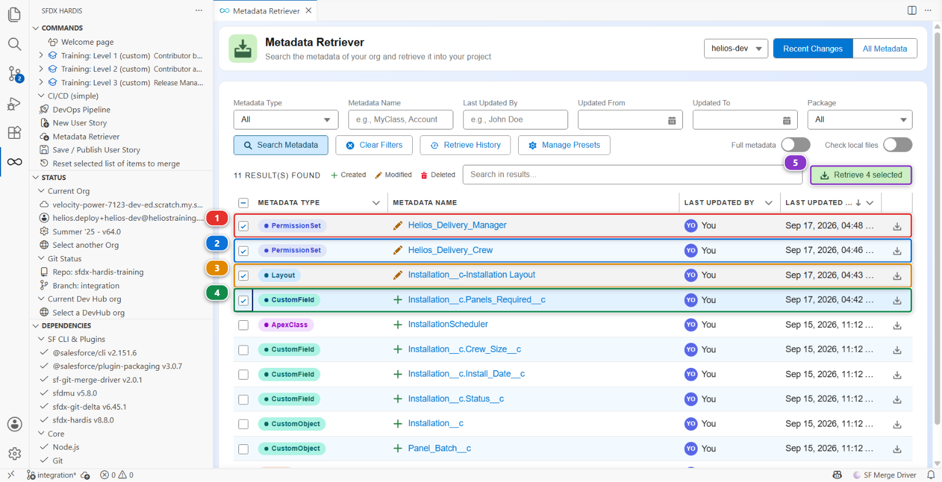Uncheck the Helios_Delivery_Crew row checkbox
The height and width of the screenshot is (482, 942).
(x=243, y=251)
